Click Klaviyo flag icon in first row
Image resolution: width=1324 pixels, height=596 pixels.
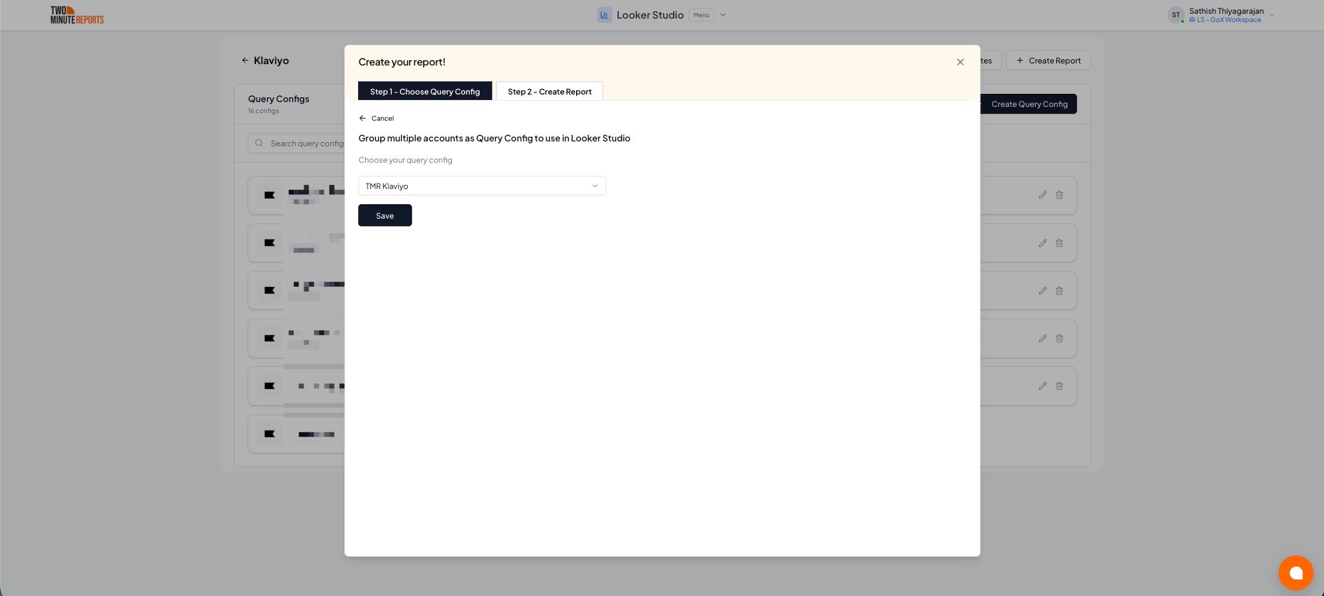[270, 195]
